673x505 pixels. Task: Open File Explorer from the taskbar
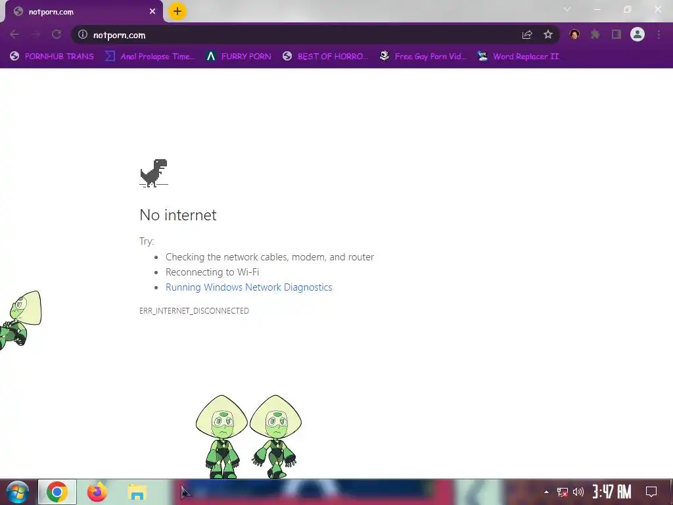[x=137, y=492]
